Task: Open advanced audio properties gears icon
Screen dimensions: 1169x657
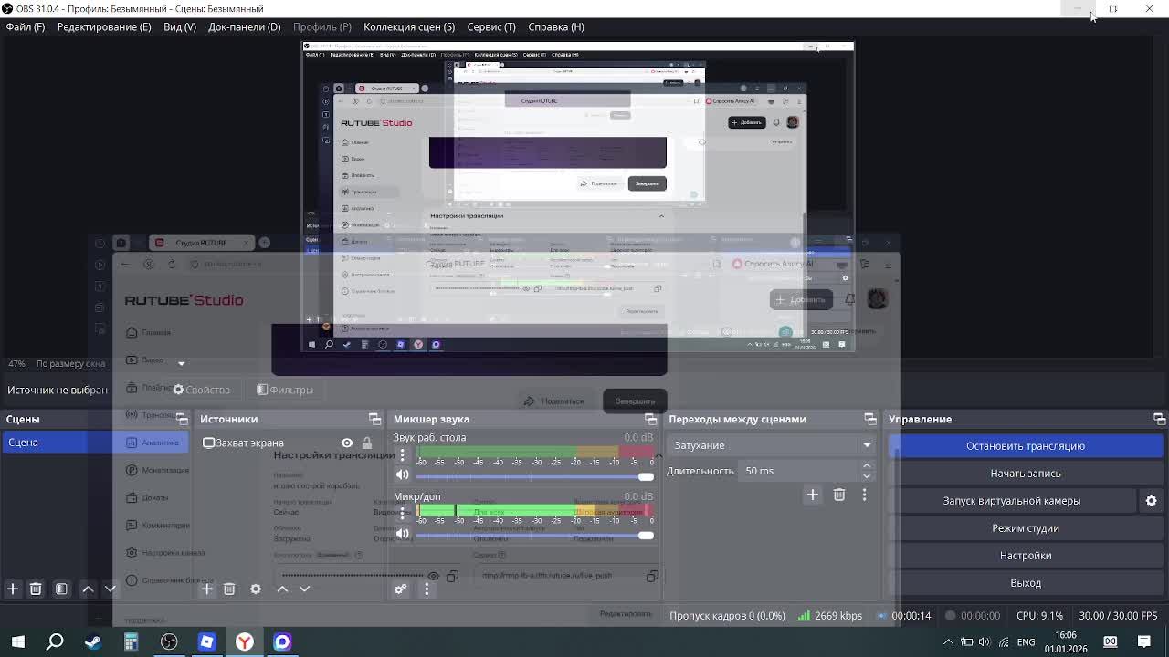Action: [x=400, y=589]
